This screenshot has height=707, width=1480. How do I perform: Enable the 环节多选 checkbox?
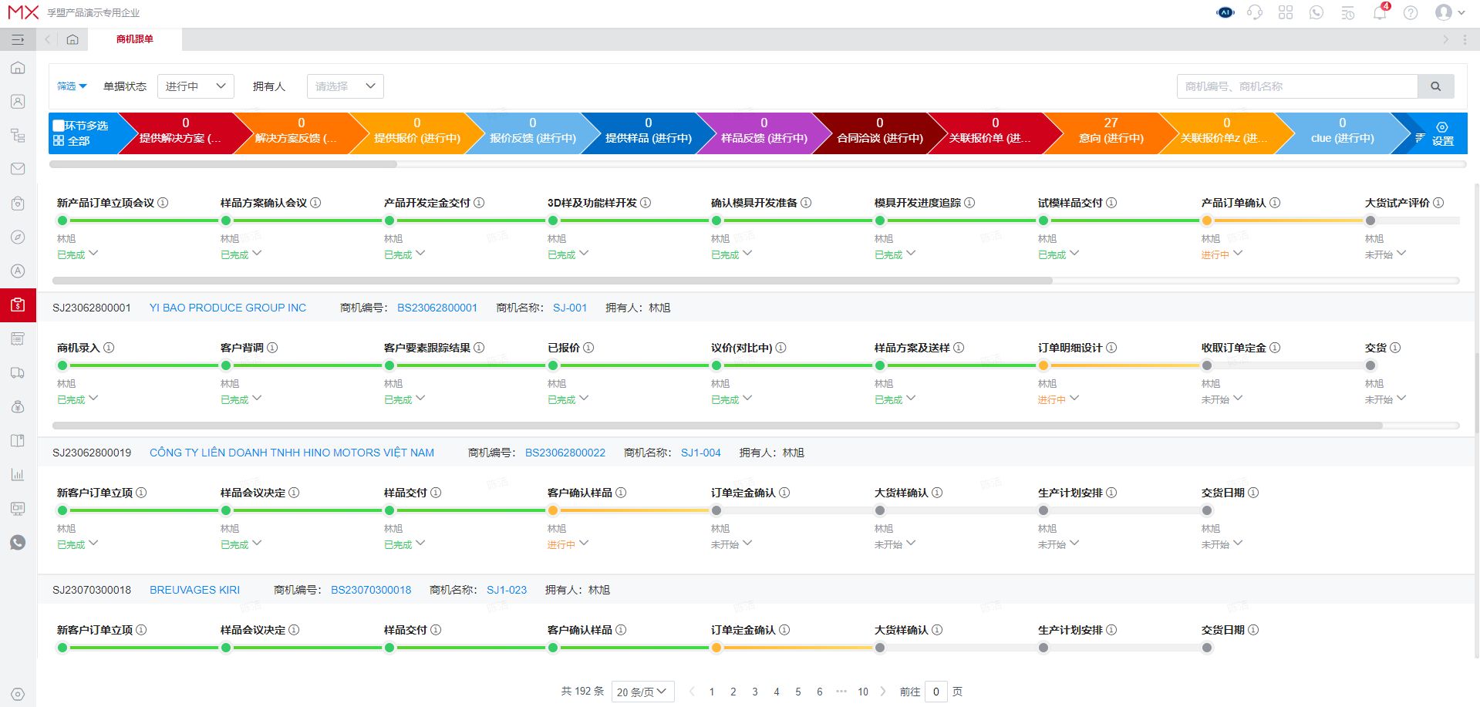[58, 125]
